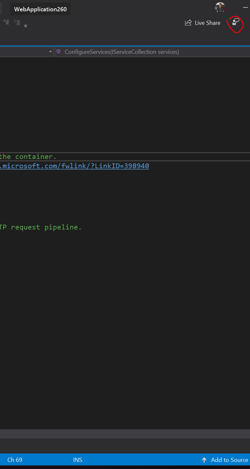This screenshot has width=250, height=469.
Task: Click the up-arrow icon next to Add to Source
Action: 204,460
